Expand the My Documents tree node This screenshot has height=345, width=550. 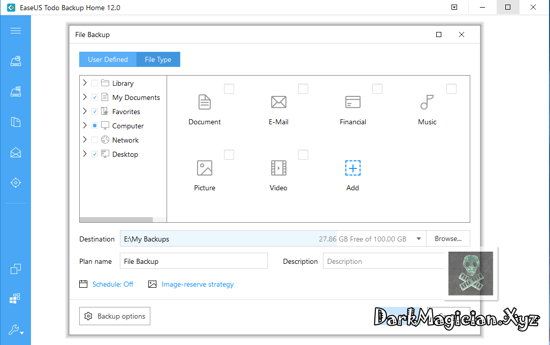click(84, 97)
